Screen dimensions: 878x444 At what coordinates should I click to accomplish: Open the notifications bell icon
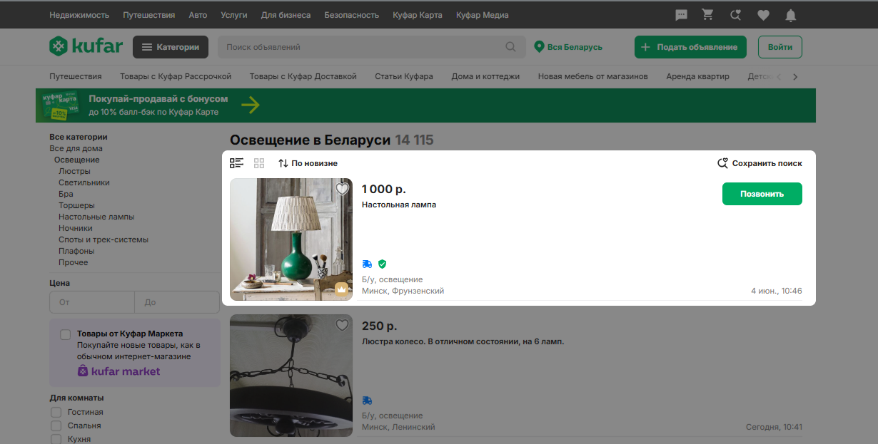click(x=790, y=15)
